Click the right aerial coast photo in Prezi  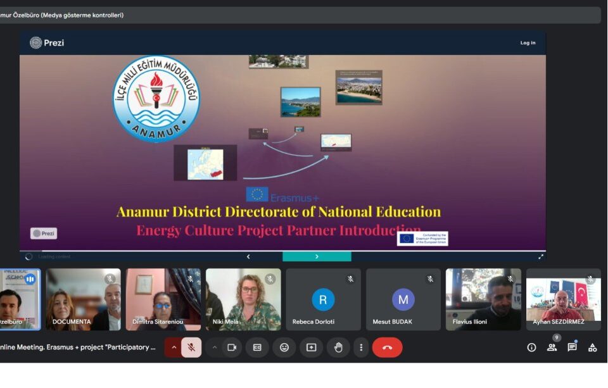(358, 87)
